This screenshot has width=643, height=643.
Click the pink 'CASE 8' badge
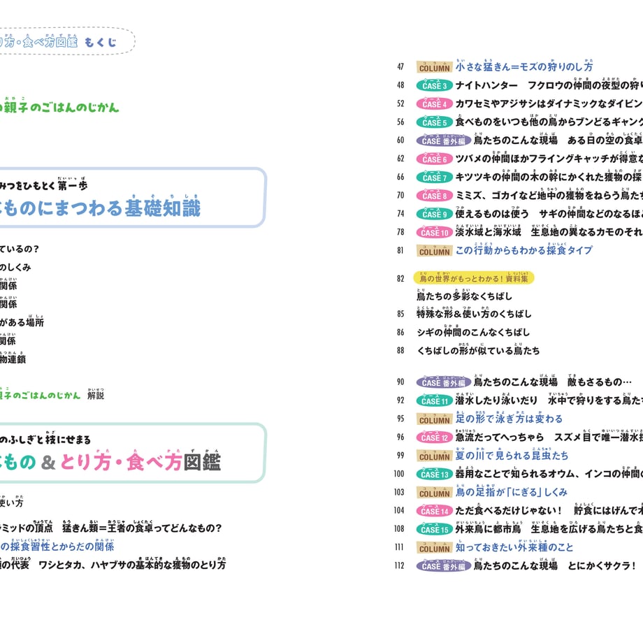point(434,196)
